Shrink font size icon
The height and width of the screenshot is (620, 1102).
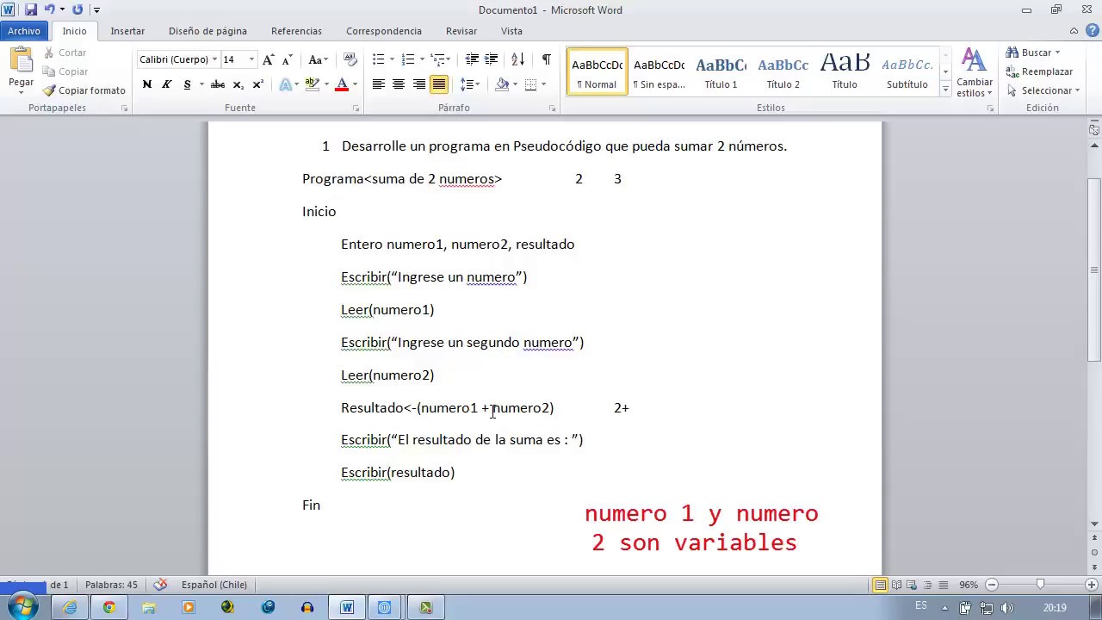288,59
